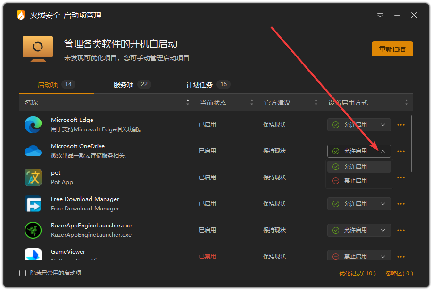Switch to 服务项 tab
The width and height of the screenshot is (432, 290).
132,84
